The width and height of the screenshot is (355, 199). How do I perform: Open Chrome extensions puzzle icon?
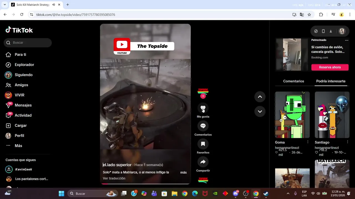(321, 15)
